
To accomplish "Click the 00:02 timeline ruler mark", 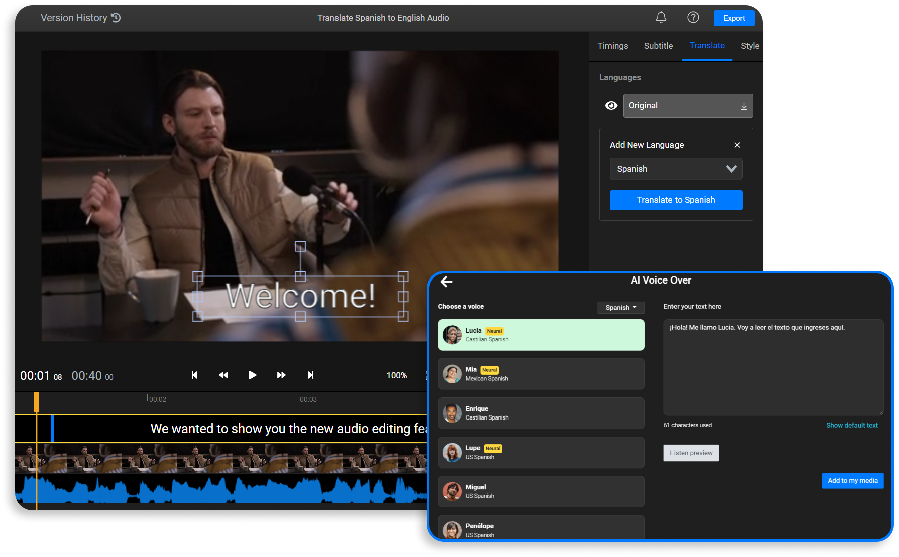I will [157, 399].
